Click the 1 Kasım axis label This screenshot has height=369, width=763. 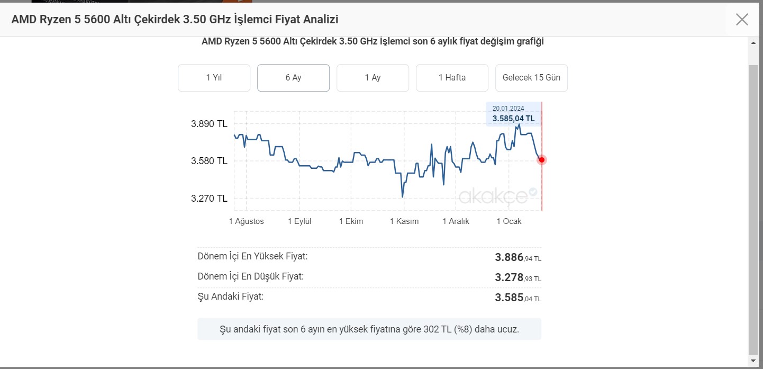tap(404, 221)
